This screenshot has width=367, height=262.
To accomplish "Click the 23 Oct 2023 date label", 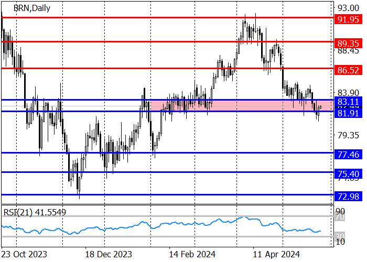I will [24, 254].
